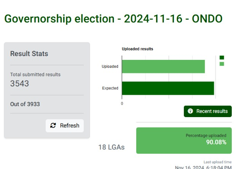Click the dark green legend swatch
The width and height of the screenshot is (236, 169).
point(222,58)
